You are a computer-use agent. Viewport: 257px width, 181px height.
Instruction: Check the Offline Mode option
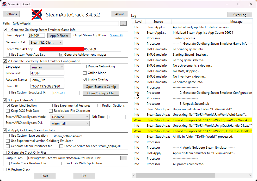point(85,73)
